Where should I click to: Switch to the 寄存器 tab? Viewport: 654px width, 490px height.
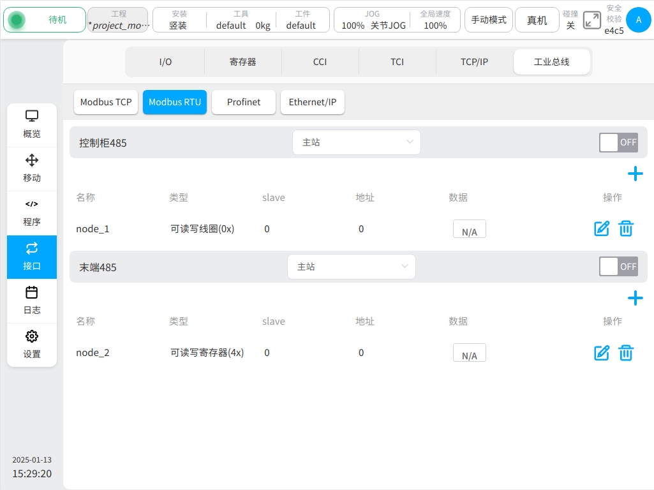242,62
